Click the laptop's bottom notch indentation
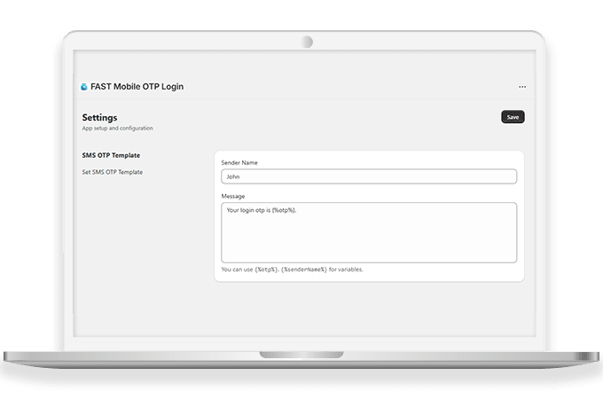 [x=301, y=356]
